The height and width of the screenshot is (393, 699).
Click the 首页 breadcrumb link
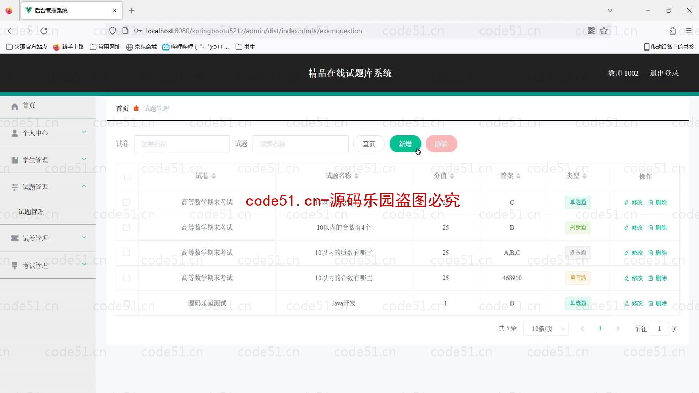122,108
